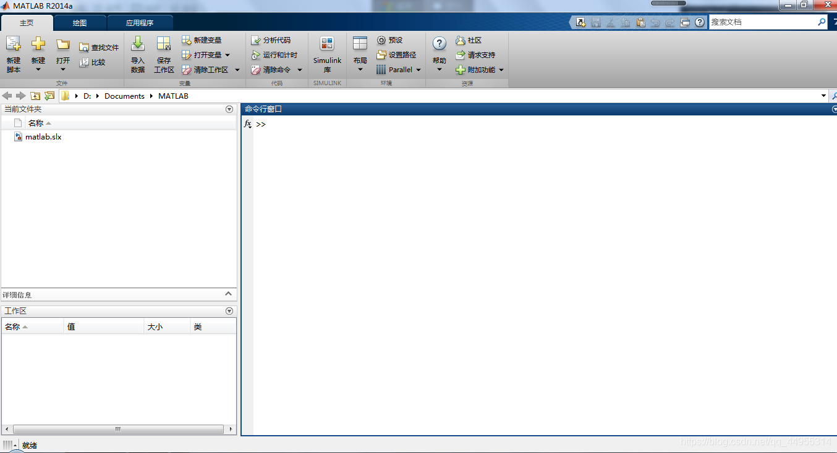The image size is (837, 453).
Task: Click the up one level folder icon
Action: tap(35, 96)
